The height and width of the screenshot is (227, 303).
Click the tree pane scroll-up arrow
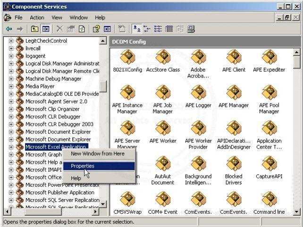(103, 41)
